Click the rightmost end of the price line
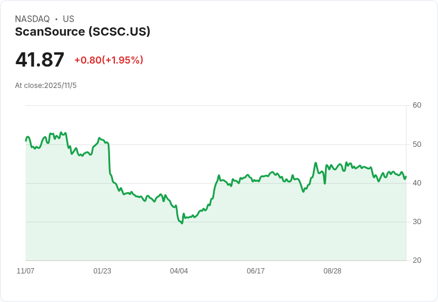 click(x=406, y=176)
